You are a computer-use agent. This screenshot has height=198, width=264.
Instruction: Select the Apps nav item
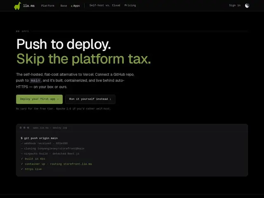coord(76,6)
